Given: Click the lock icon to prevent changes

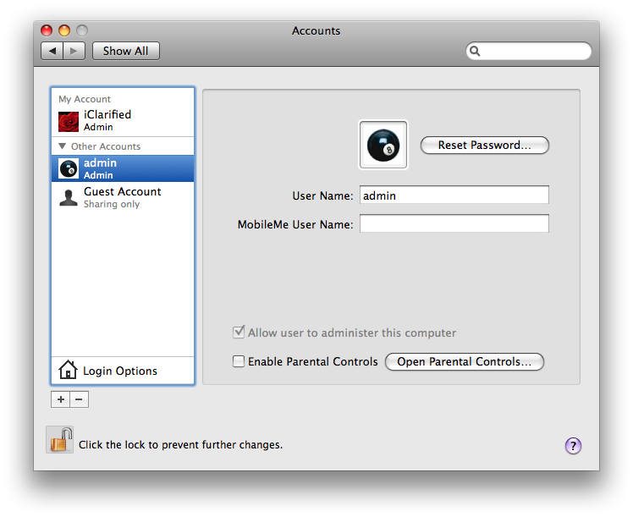Looking at the screenshot, I should pos(59,441).
